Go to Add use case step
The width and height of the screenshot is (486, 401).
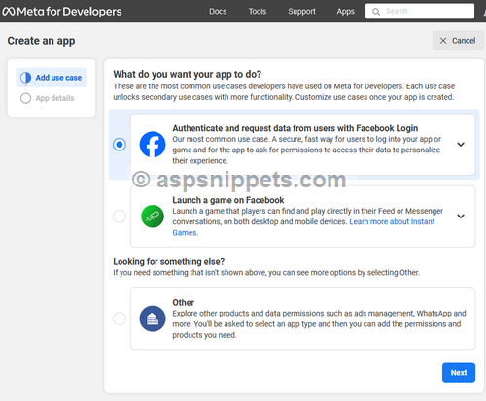click(x=52, y=78)
